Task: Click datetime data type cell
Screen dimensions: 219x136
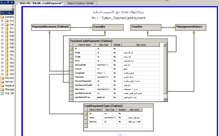Action: (104, 98)
